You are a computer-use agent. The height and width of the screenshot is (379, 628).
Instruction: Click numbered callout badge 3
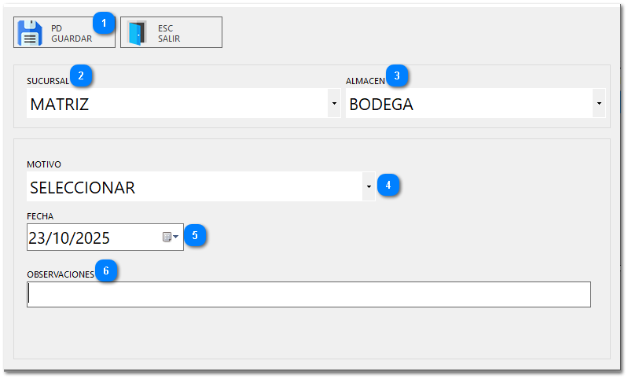[x=398, y=75]
